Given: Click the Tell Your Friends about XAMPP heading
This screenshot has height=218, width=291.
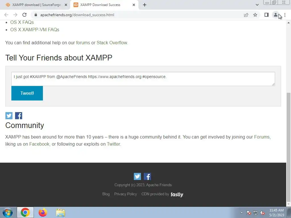Looking at the screenshot, I should (59, 58).
